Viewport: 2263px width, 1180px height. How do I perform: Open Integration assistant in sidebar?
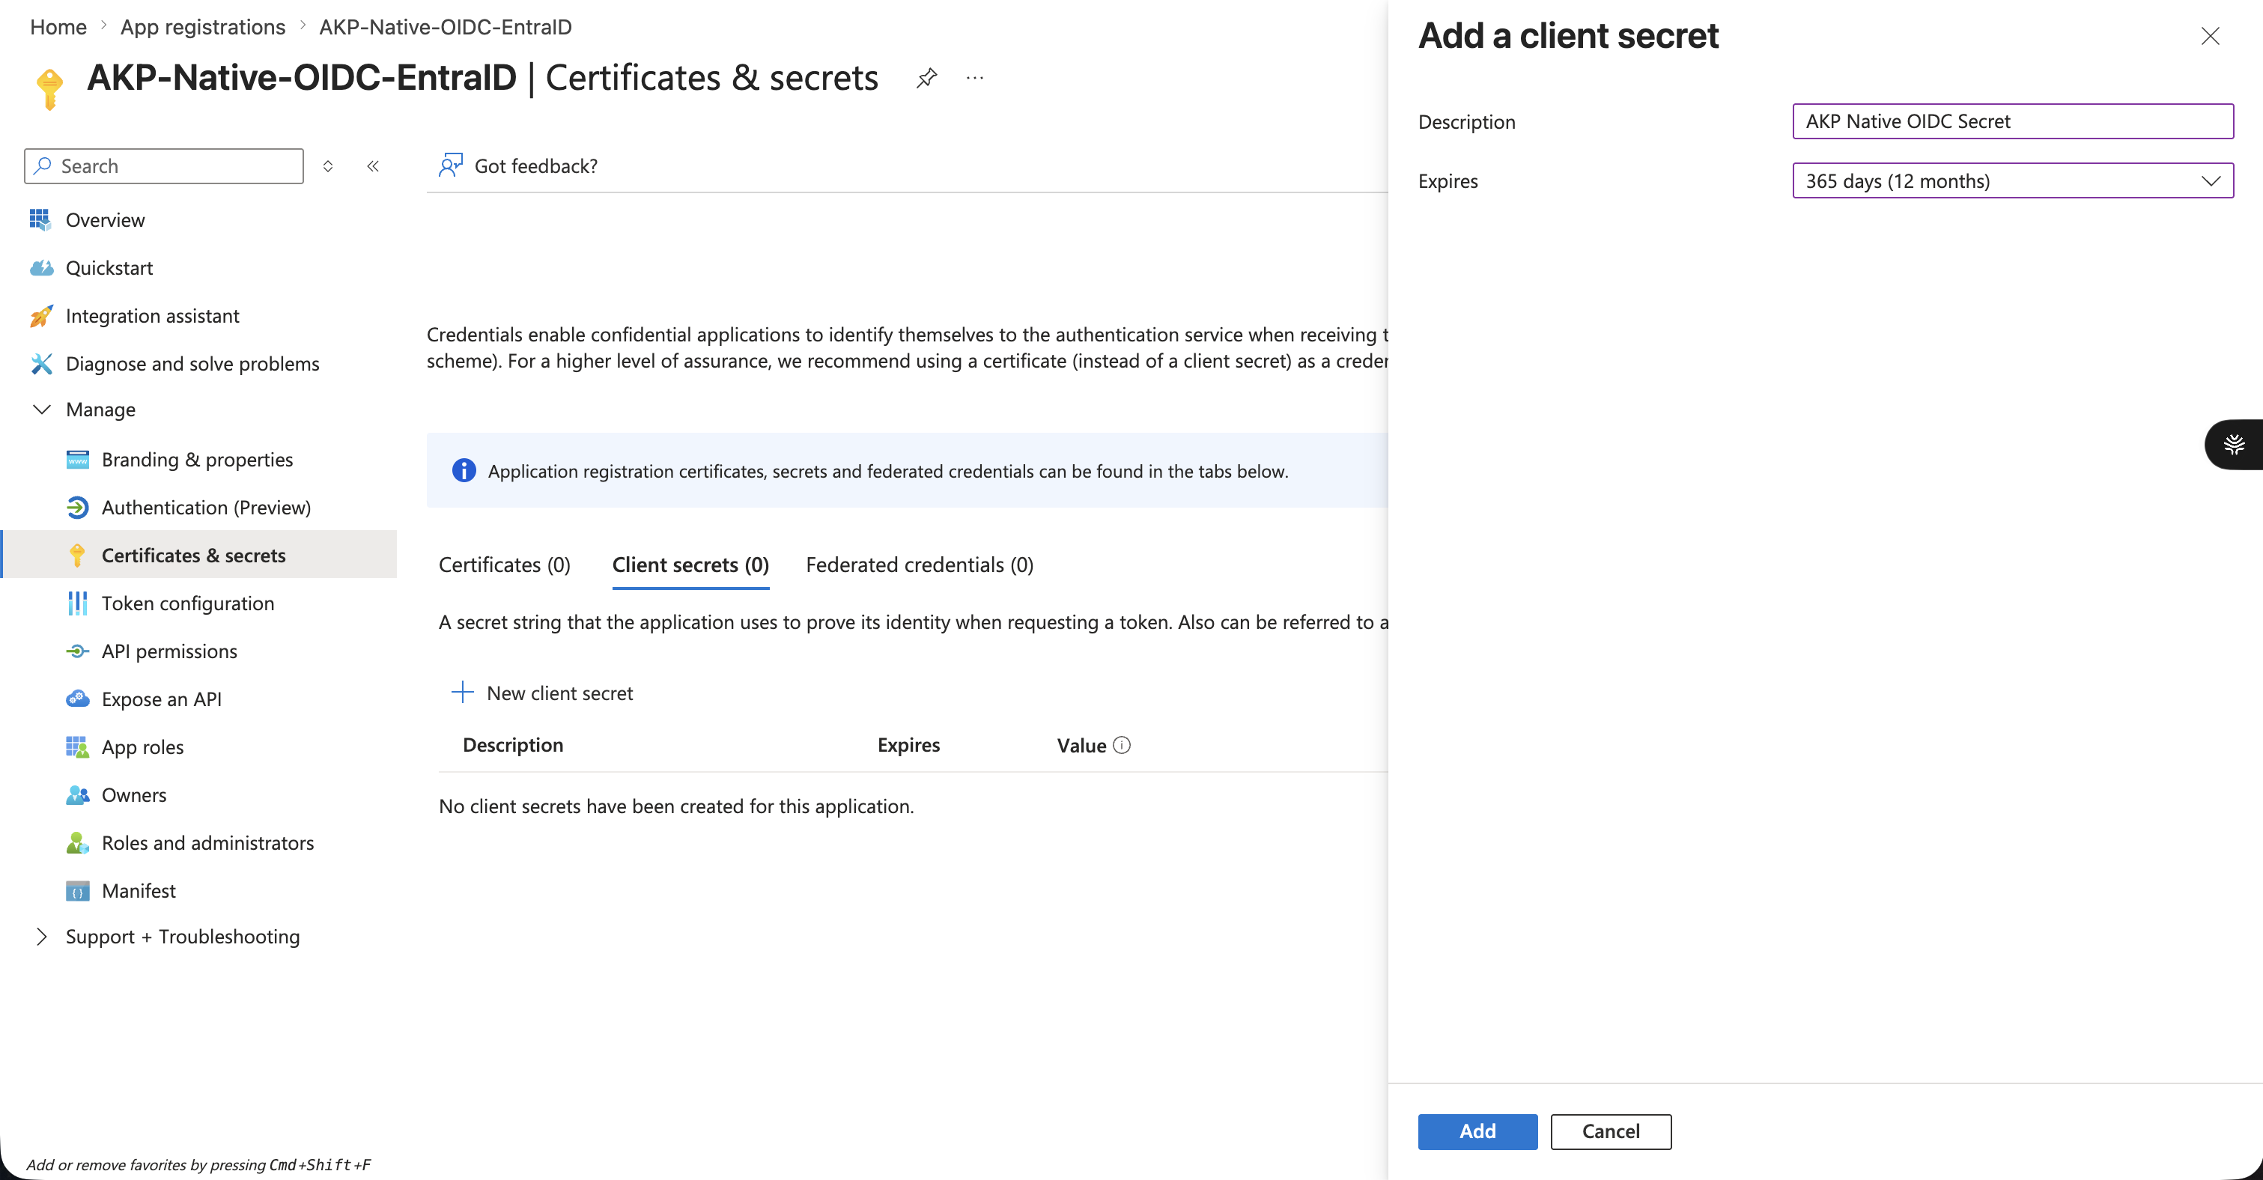pyautogui.click(x=152, y=315)
